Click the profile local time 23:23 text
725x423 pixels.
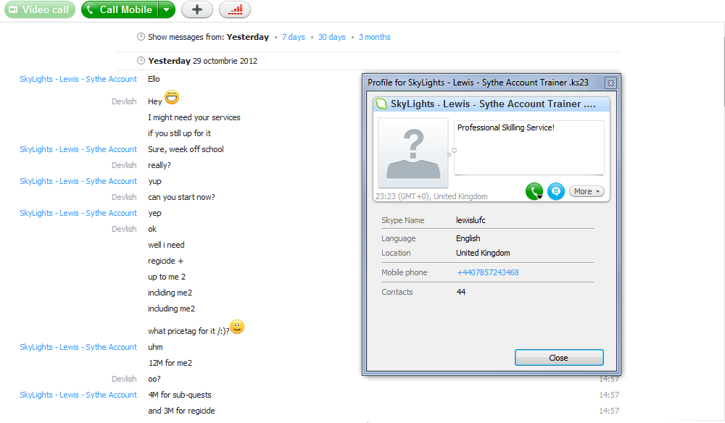tap(431, 196)
